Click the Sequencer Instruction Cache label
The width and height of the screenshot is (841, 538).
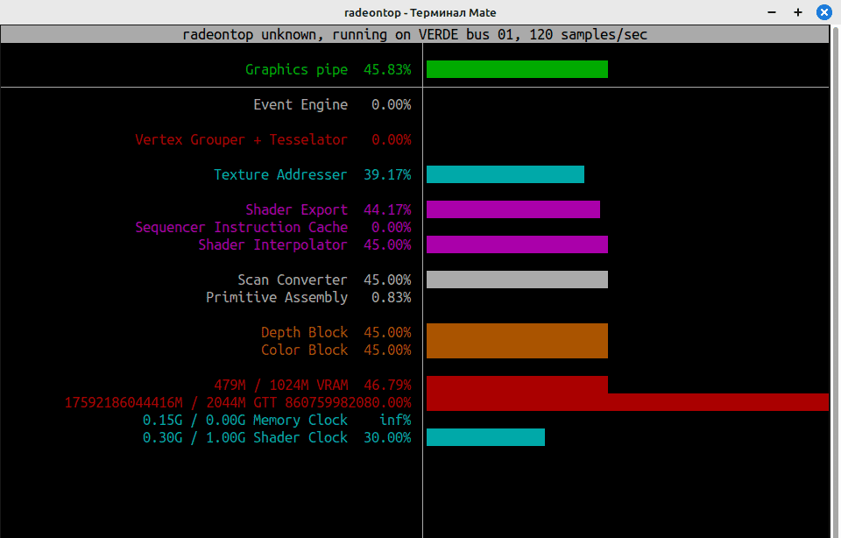(x=241, y=227)
